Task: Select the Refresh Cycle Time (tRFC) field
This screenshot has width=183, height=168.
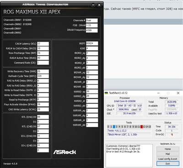Action: click(43, 76)
